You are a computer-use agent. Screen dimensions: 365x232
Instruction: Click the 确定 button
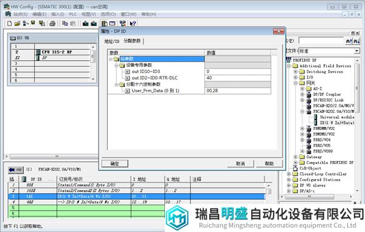115,163
